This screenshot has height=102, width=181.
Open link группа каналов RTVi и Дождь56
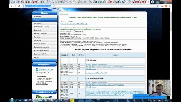[96, 73]
